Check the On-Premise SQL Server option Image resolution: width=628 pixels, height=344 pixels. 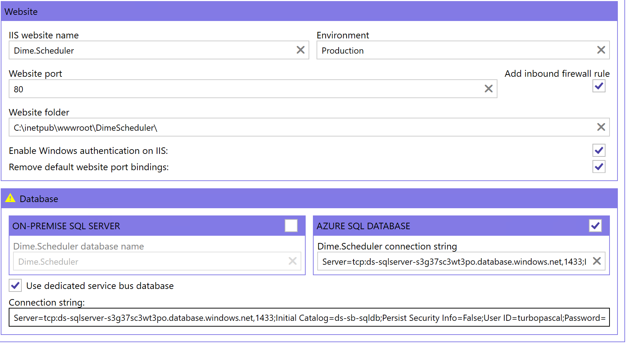291,226
